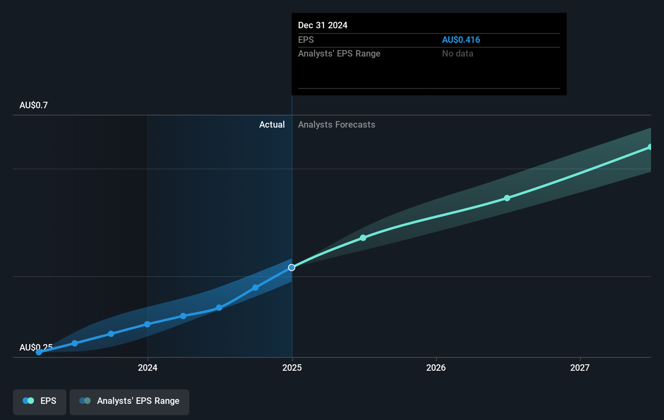The image size is (664, 420).
Task: Click the Actual section label
Action: [272, 125]
